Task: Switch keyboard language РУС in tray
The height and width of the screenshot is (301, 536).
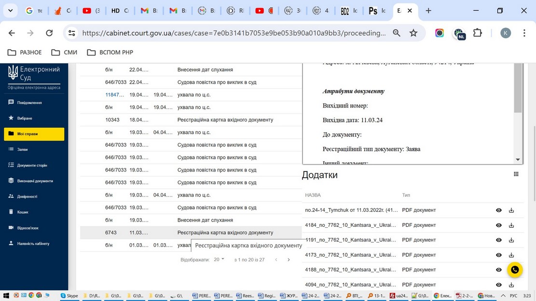Action: (x=513, y=296)
